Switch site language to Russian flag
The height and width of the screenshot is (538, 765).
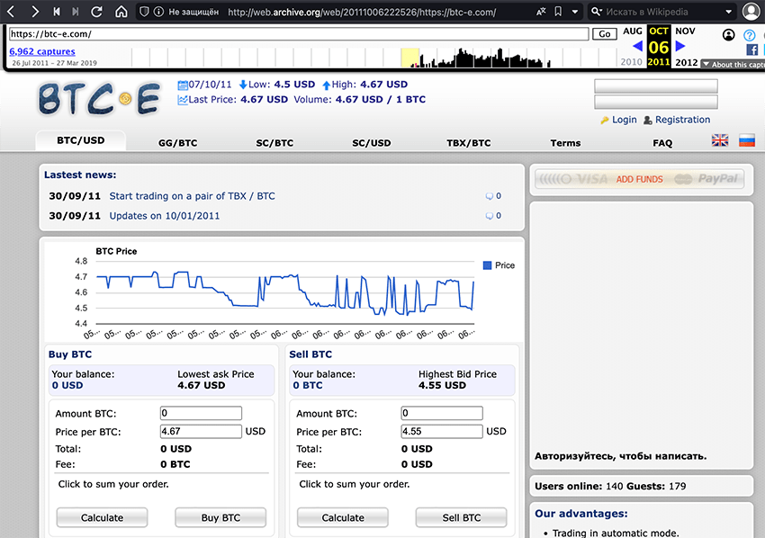click(746, 141)
